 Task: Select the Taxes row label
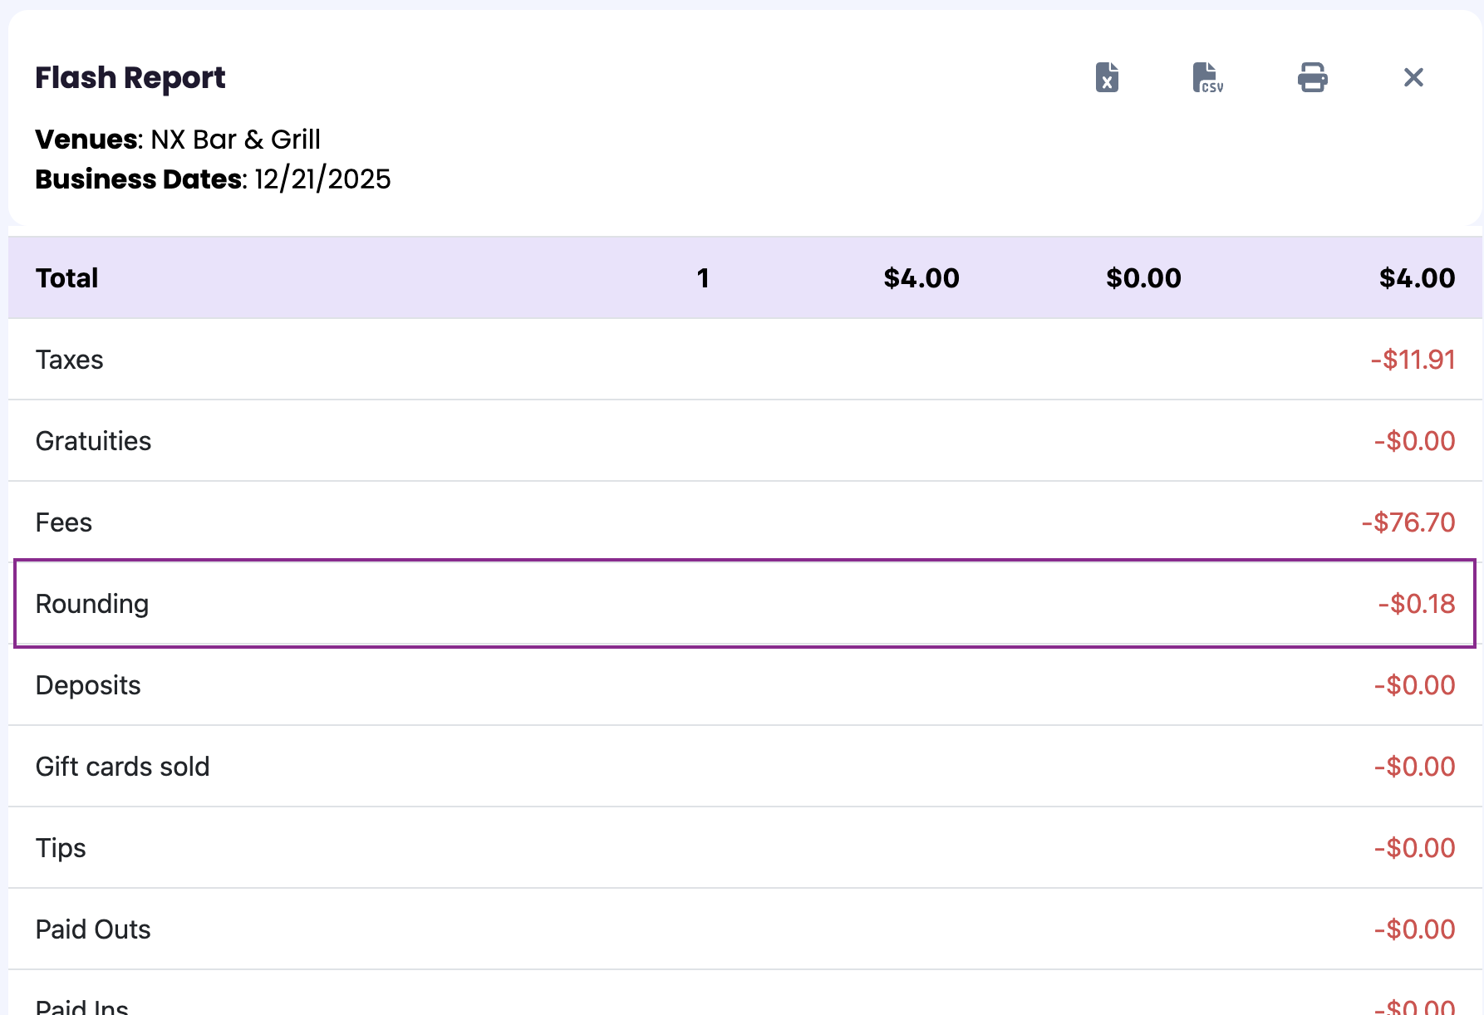[70, 360]
